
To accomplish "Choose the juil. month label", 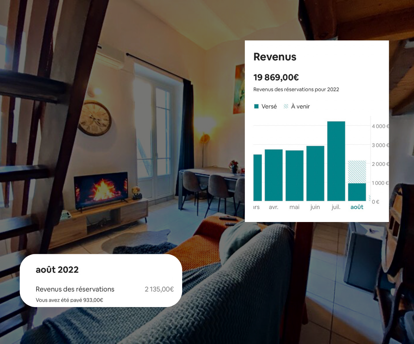I will 336,207.
